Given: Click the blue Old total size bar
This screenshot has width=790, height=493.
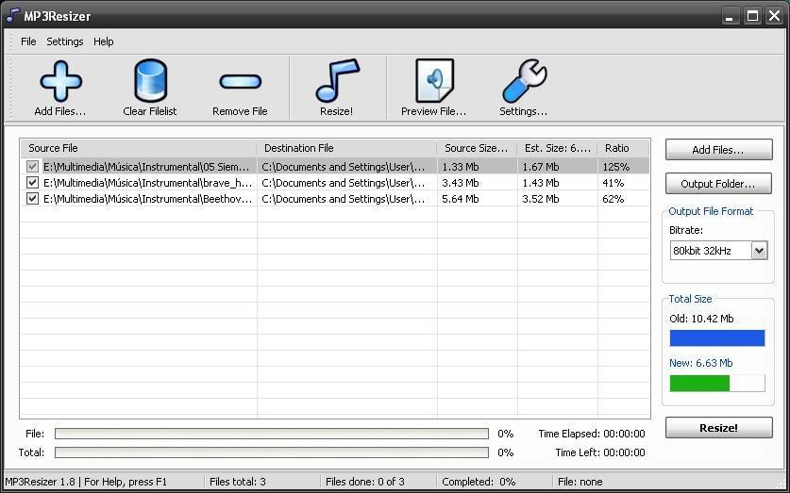Looking at the screenshot, I should 717,338.
